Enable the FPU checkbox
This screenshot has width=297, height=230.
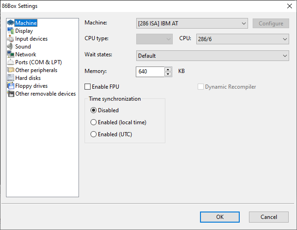coord(87,87)
